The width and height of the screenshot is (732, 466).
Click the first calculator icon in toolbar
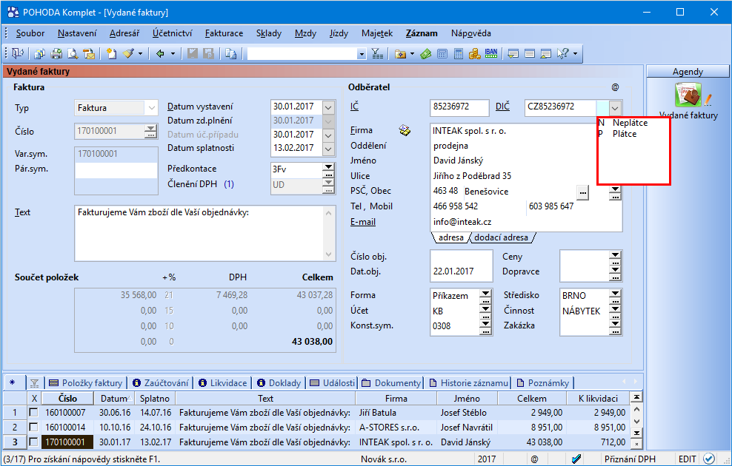442,53
